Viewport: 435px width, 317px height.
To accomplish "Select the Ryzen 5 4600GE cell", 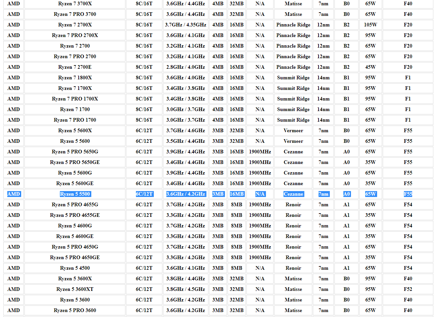I will (75, 236).
